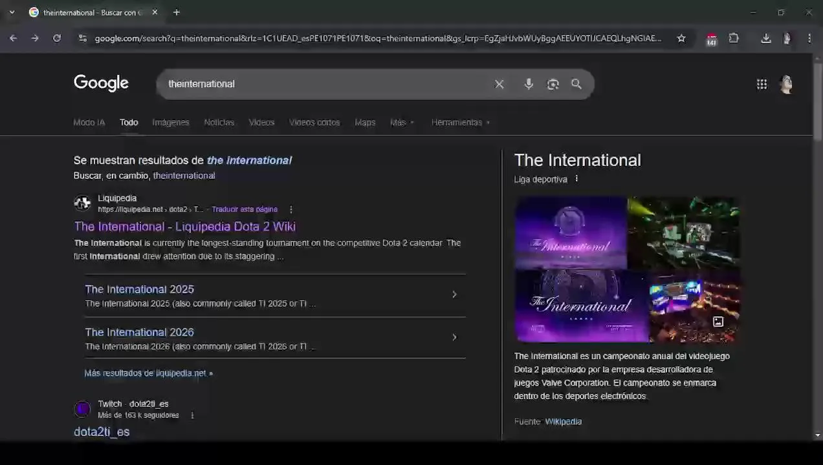The height and width of the screenshot is (465, 823).
Task: Open the Google apps grid
Action: pos(762,84)
